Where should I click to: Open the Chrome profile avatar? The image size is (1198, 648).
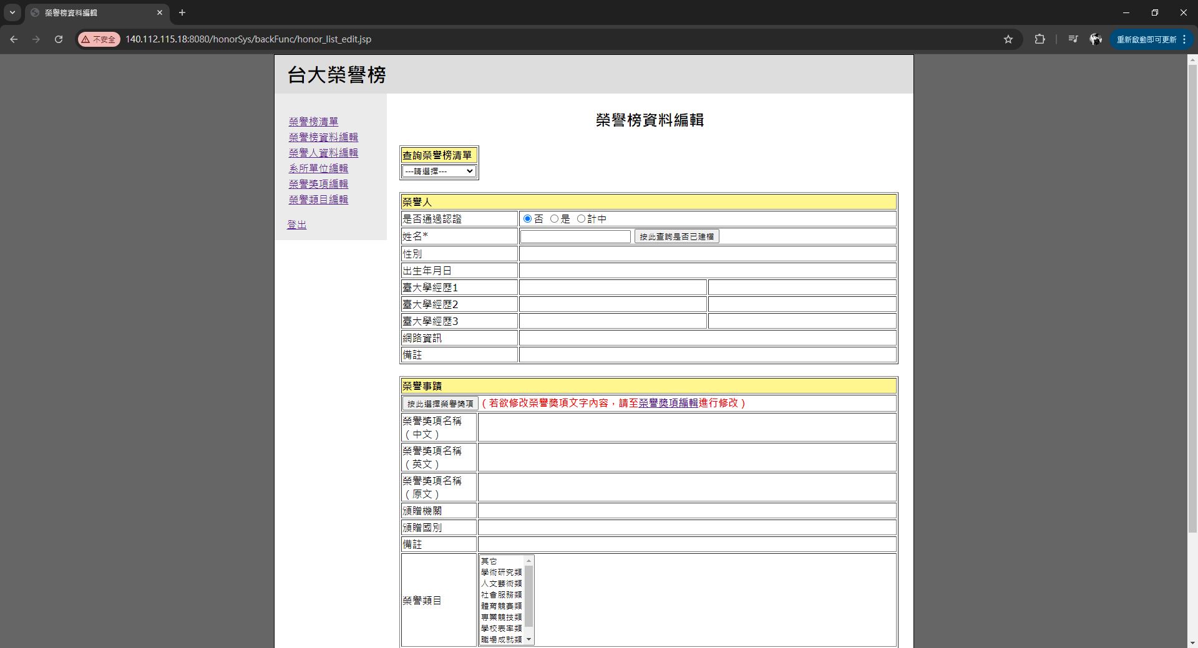pyautogui.click(x=1096, y=39)
